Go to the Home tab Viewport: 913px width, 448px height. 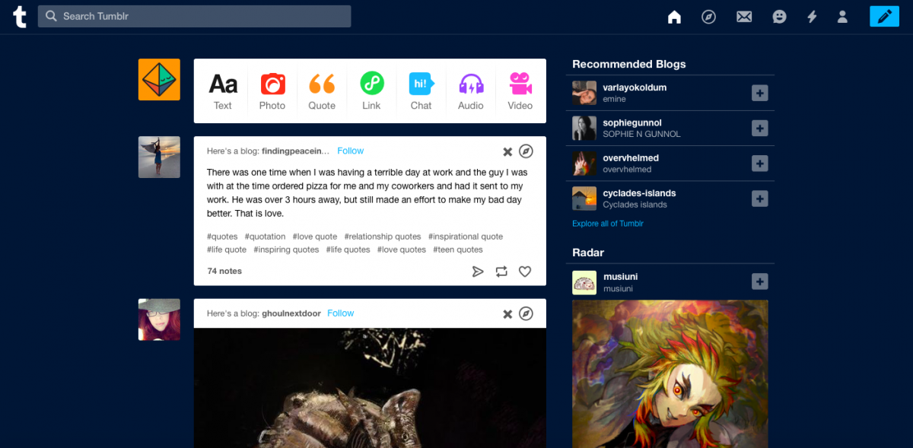(x=674, y=16)
